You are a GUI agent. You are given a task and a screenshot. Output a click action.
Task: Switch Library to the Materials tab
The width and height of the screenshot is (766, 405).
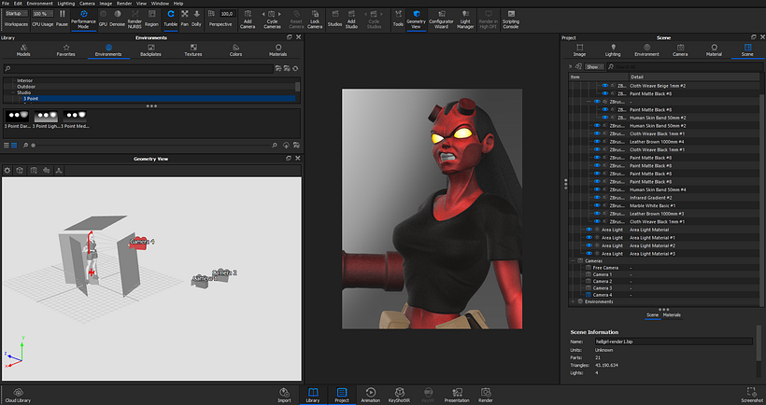coord(278,50)
